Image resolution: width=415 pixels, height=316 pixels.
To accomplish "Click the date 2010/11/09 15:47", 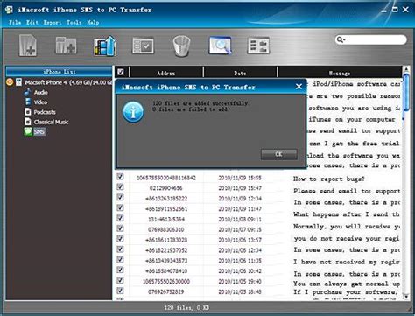I will (x=240, y=188).
